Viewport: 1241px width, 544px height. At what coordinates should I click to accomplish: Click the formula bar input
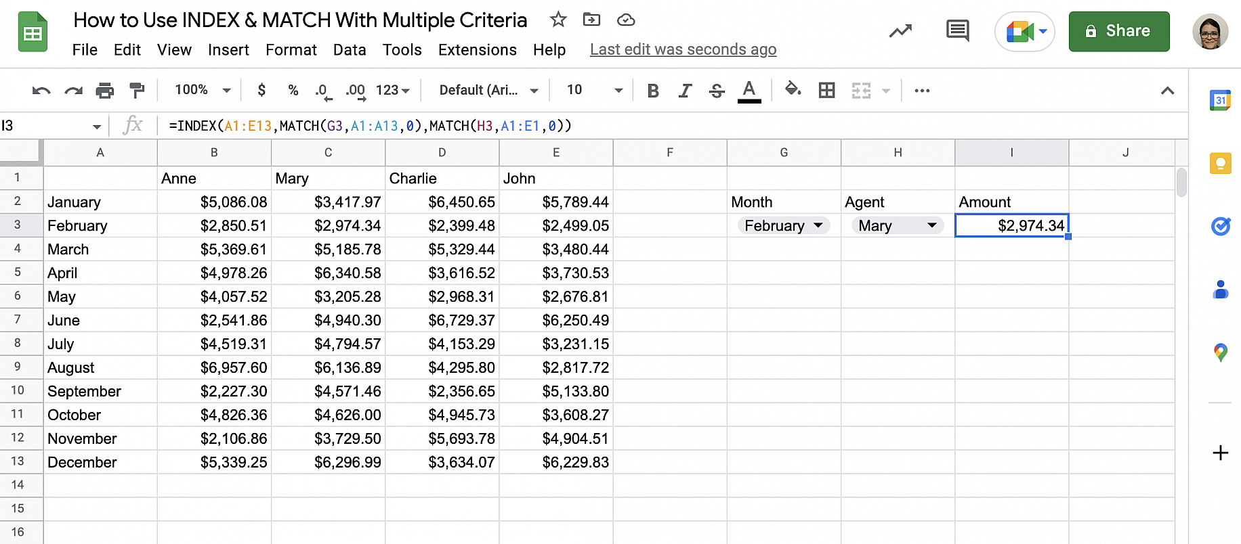(673, 126)
